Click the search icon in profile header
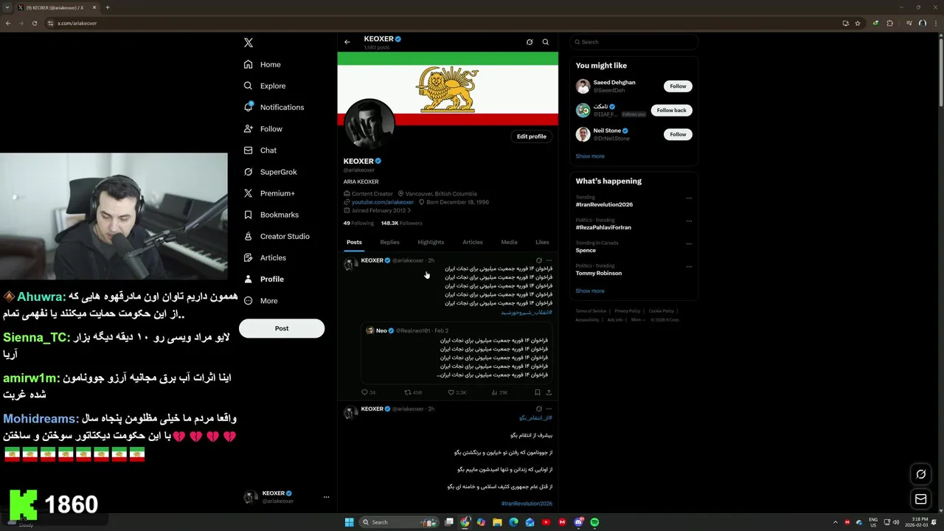 tap(546, 42)
